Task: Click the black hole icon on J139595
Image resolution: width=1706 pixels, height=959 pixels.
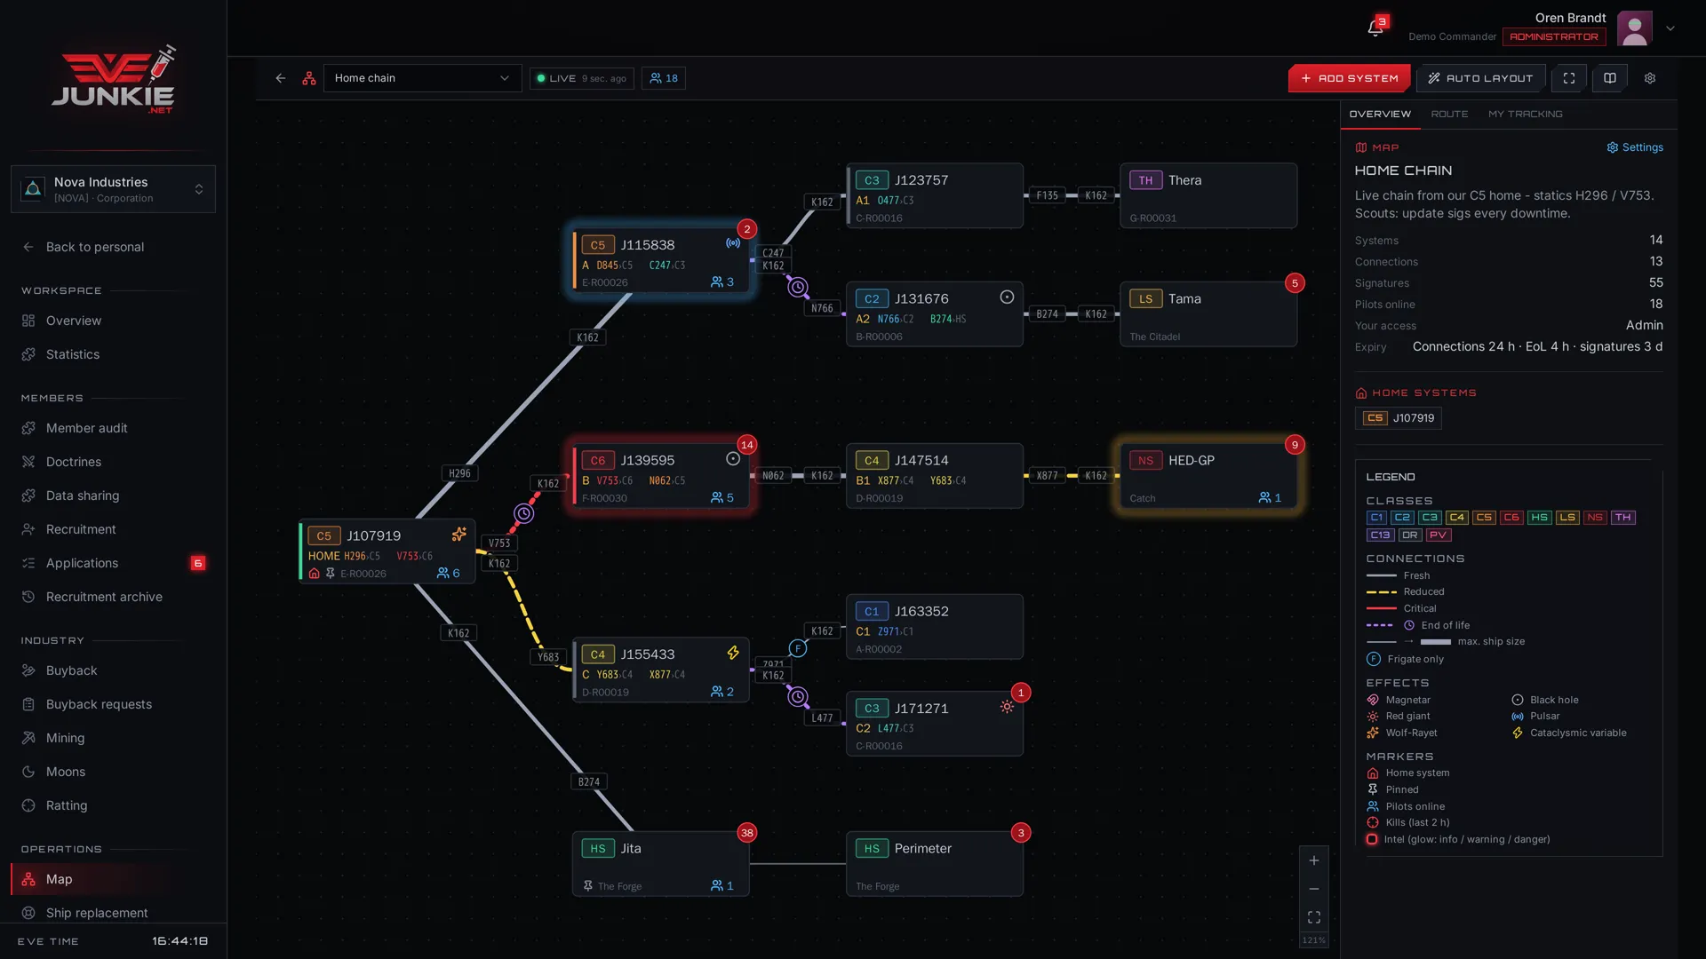Action: [x=733, y=459]
